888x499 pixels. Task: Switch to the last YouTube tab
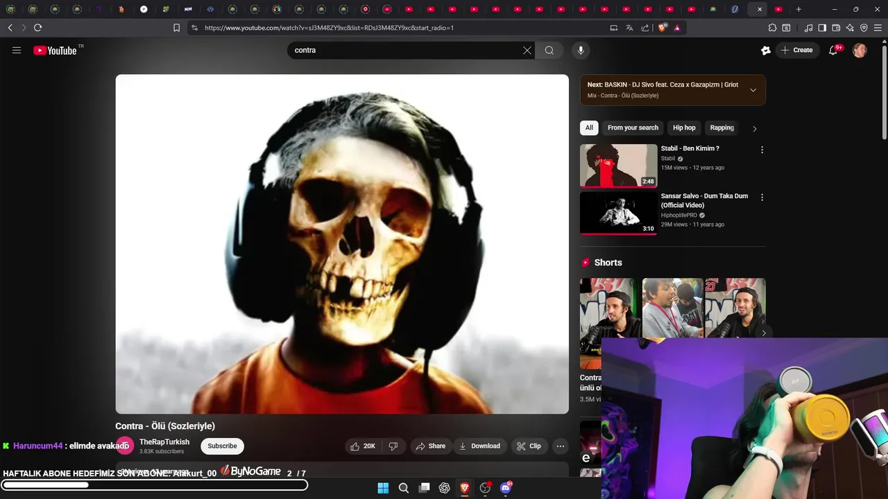point(778,9)
